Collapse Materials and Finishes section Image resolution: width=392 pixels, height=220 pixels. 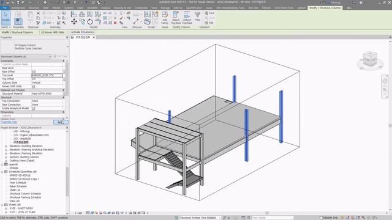63,90
